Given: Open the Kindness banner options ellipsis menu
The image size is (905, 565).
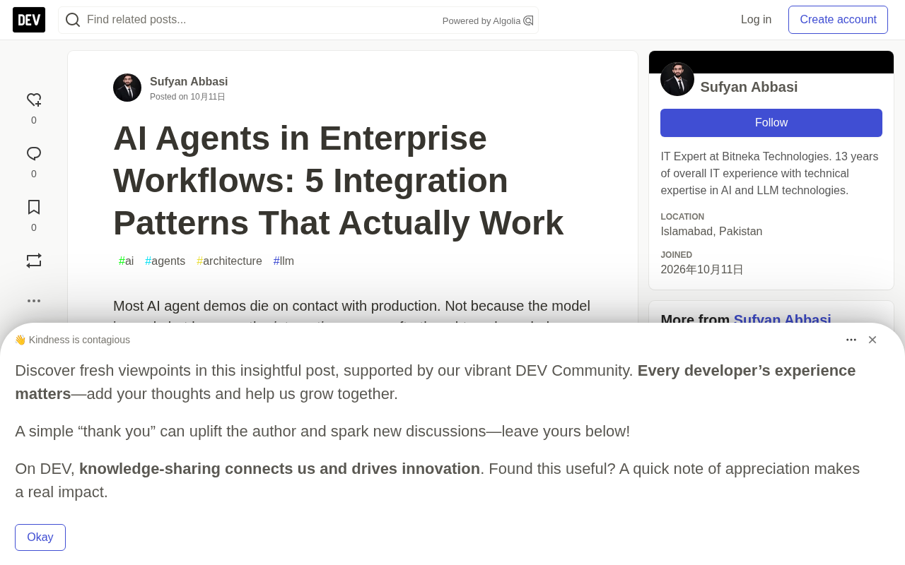Looking at the screenshot, I should 851,340.
